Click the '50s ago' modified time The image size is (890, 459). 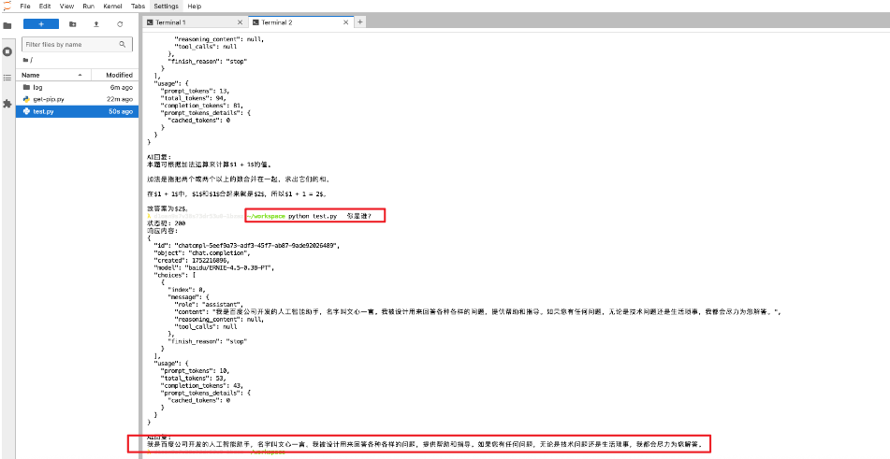pyautogui.click(x=121, y=111)
